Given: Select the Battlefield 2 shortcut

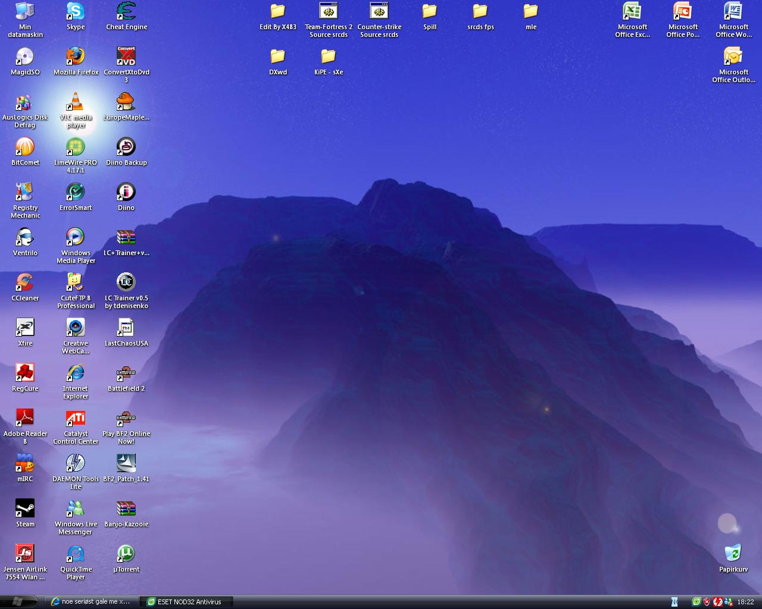Looking at the screenshot, I should (126, 378).
